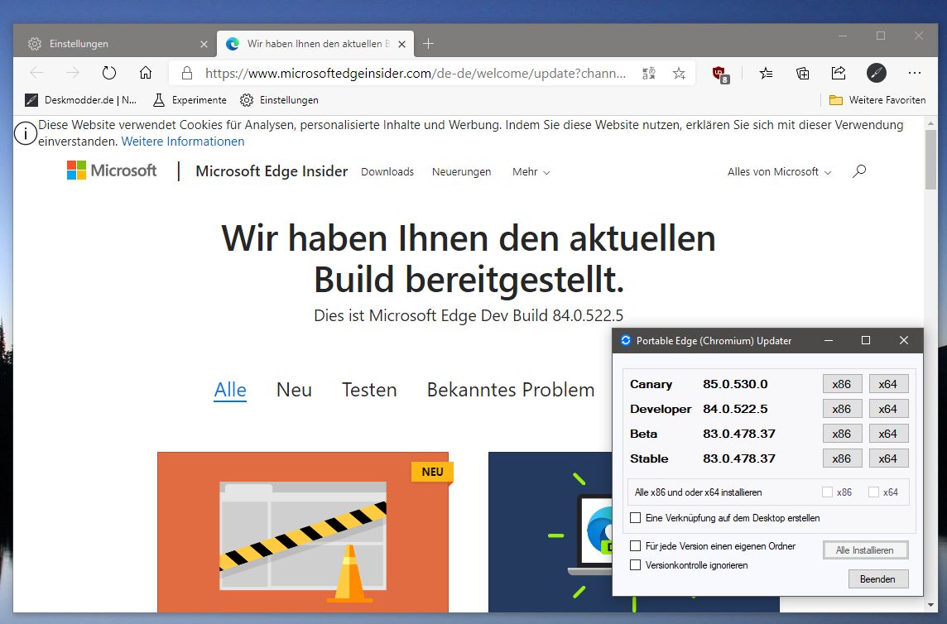Download Beta x64 build
This screenshot has height=624, width=947.
[888, 434]
